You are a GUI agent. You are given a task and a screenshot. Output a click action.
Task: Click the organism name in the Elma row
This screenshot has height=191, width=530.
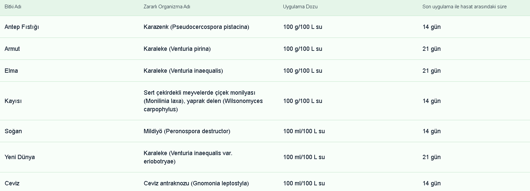coord(183,71)
